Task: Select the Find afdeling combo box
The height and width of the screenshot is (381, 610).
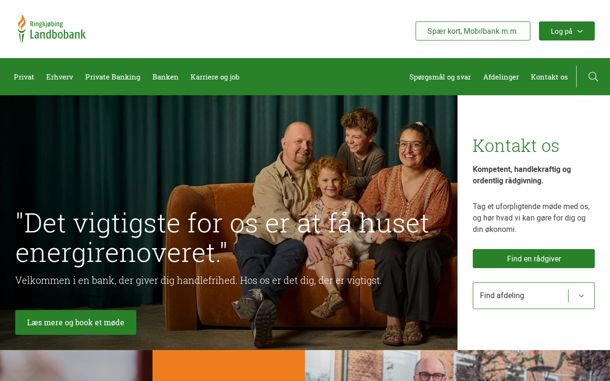Action: (534, 296)
